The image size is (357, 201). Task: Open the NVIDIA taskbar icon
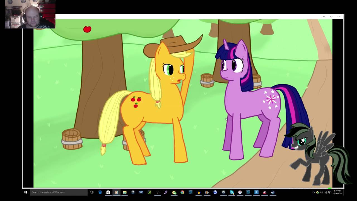[x=149, y=192]
